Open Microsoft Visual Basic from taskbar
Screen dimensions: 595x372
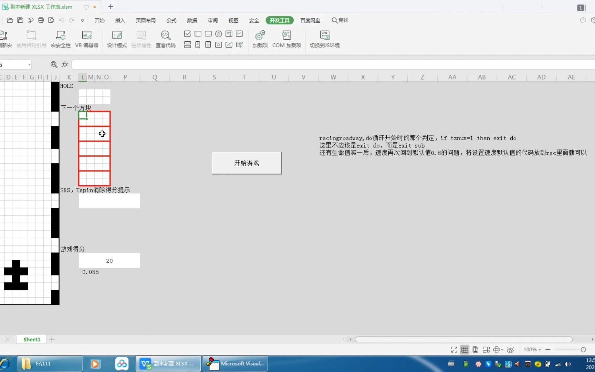(x=235, y=364)
